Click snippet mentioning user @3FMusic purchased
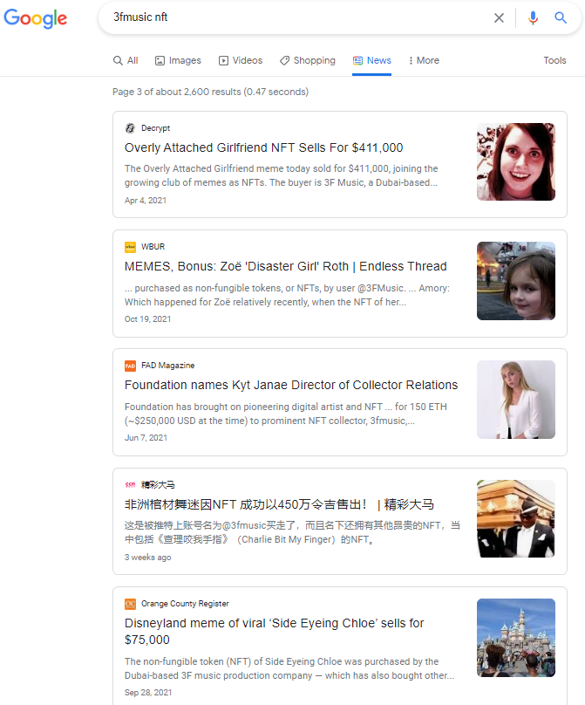 (287, 295)
